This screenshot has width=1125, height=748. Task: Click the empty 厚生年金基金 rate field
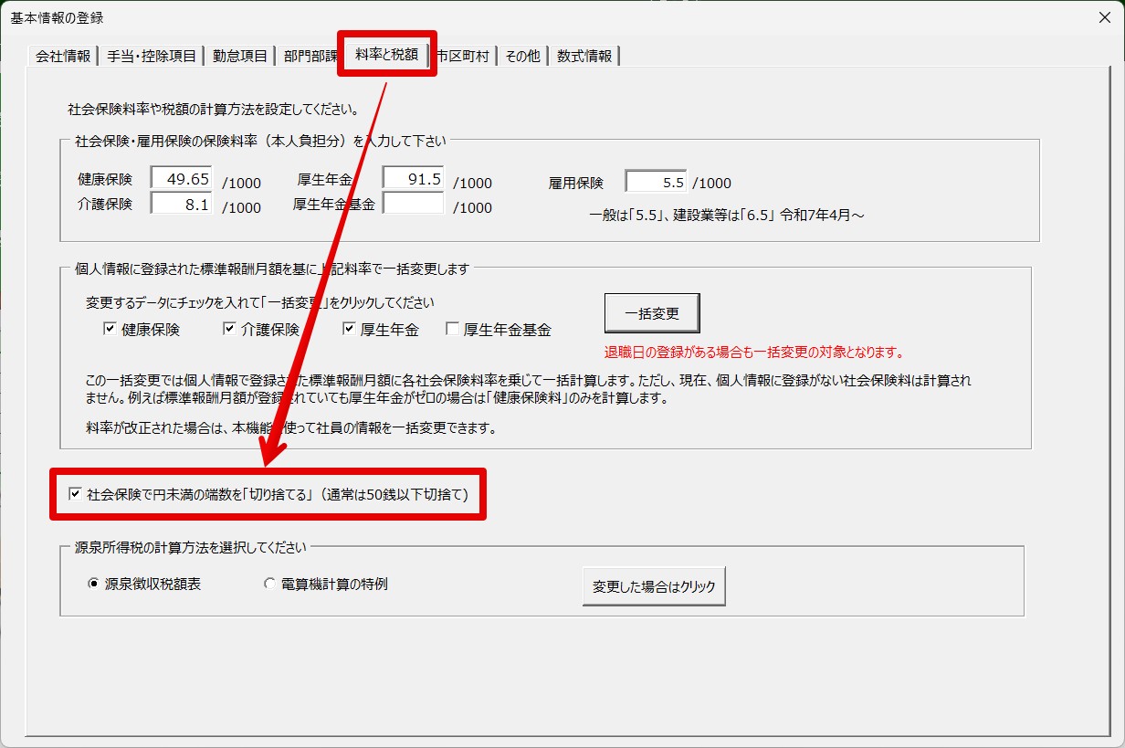coord(413,205)
